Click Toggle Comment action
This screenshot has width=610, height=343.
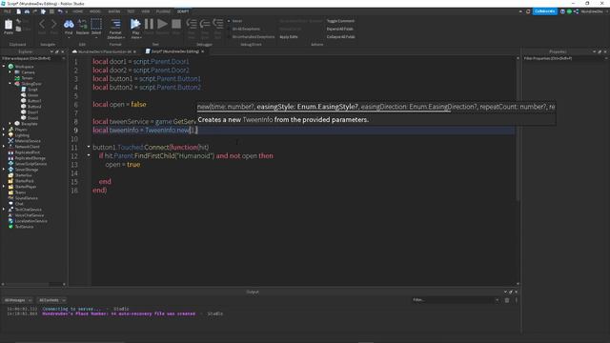pos(340,21)
